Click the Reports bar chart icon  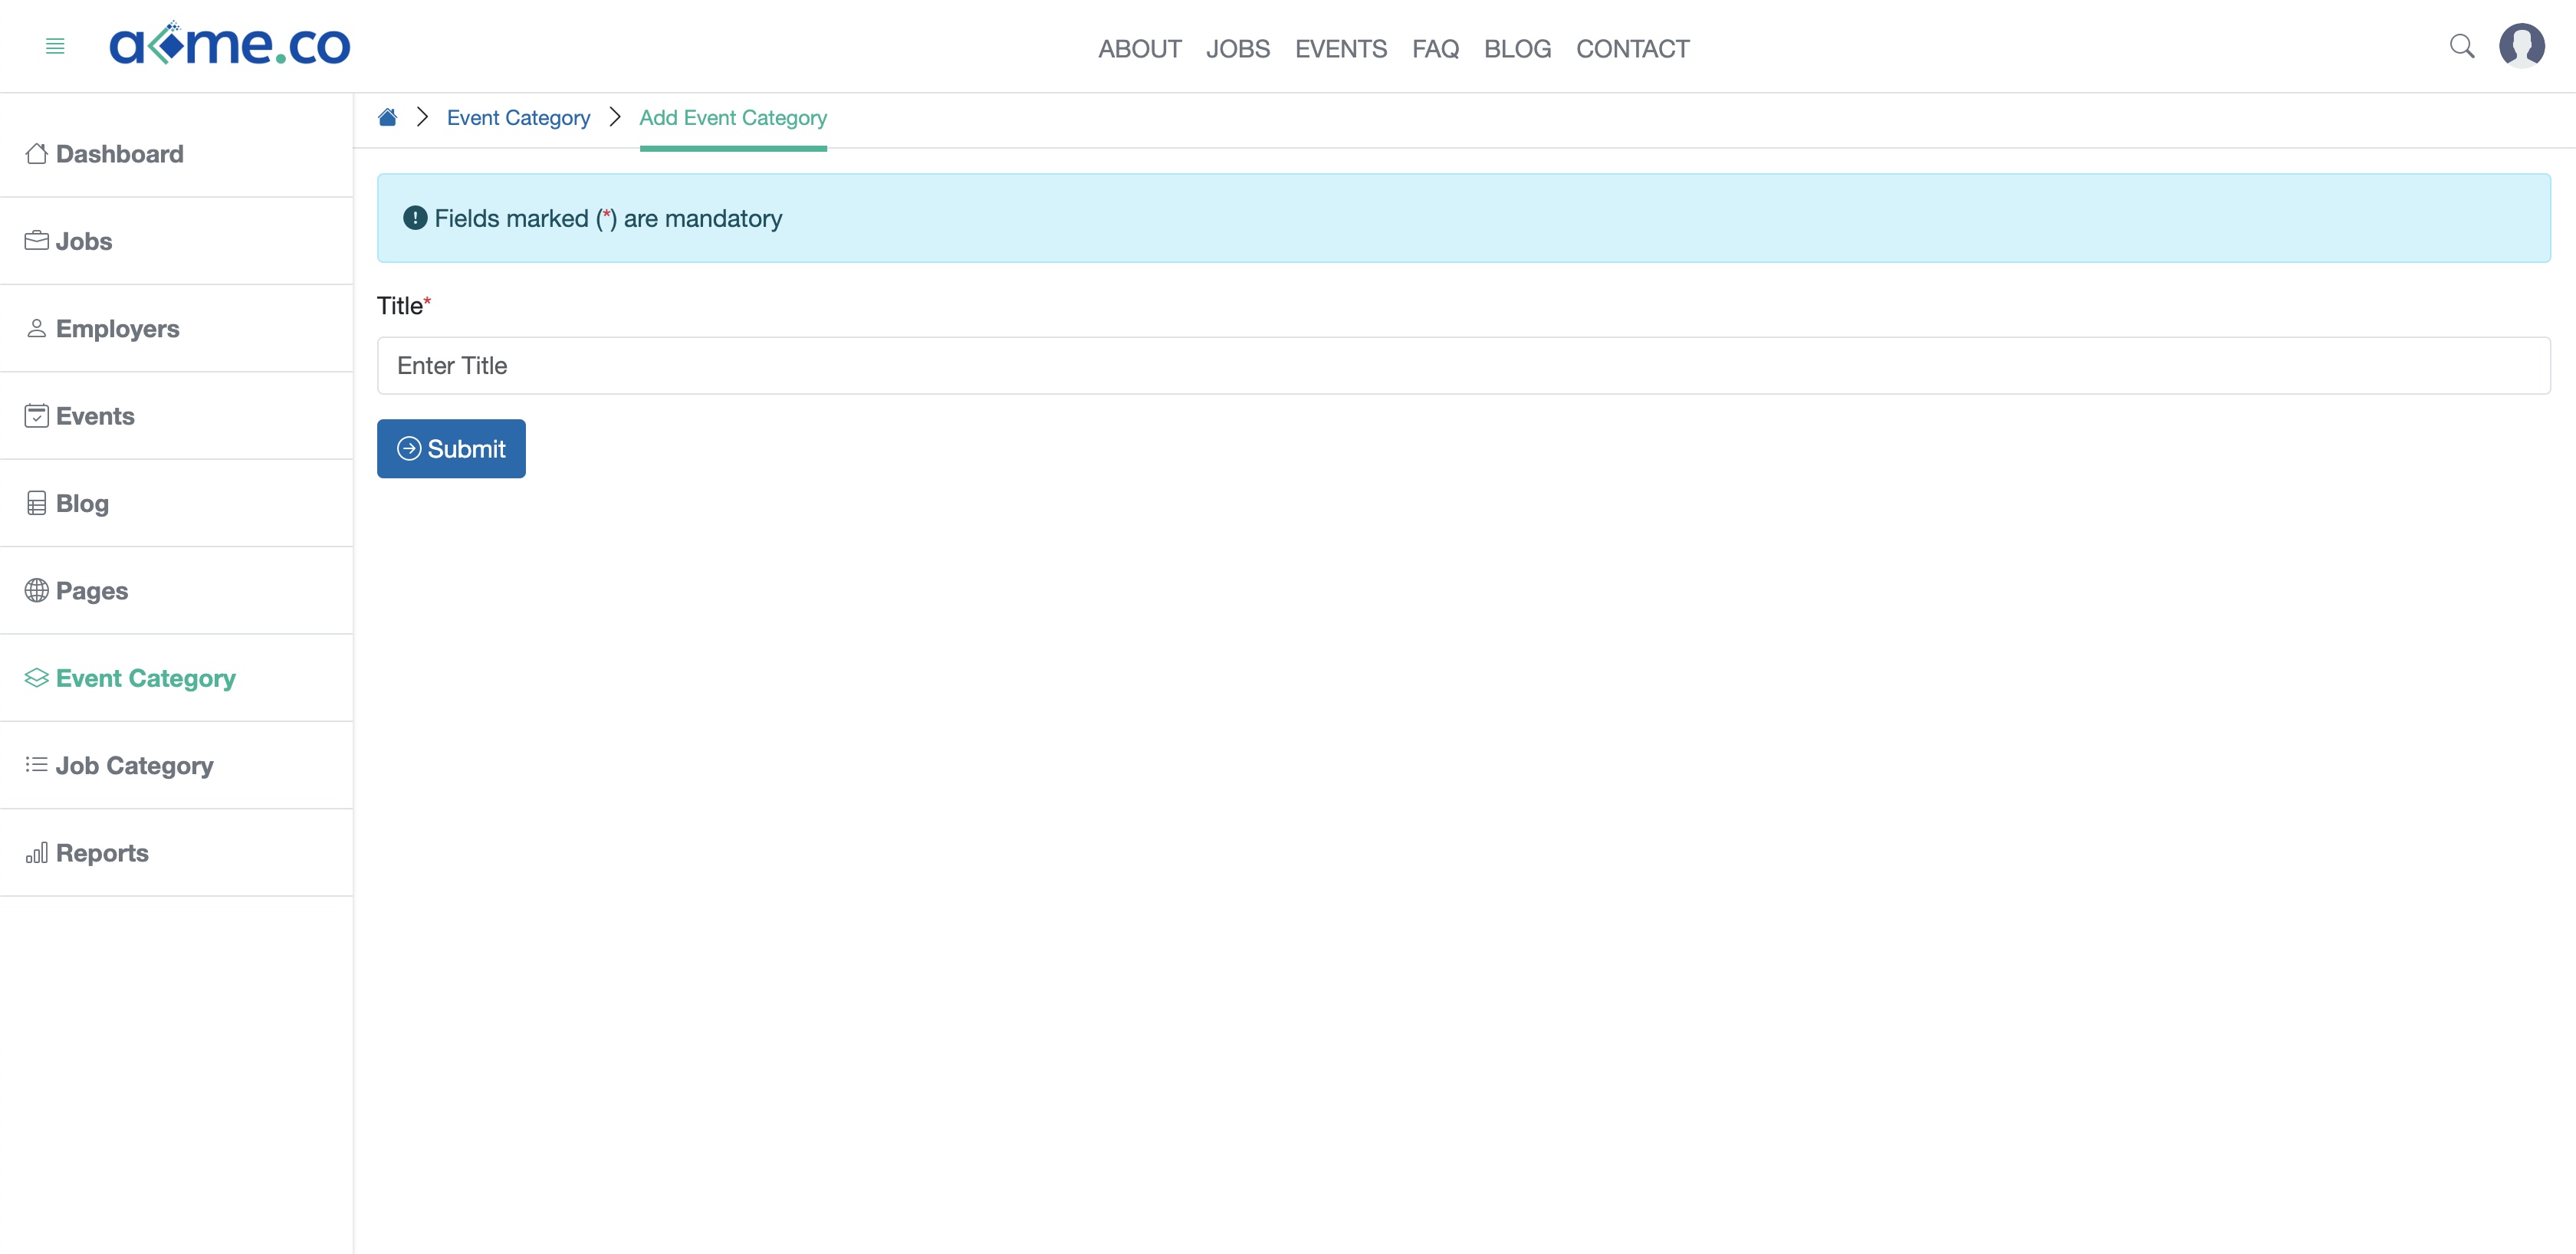pyautogui.click(x=37, y=853)
